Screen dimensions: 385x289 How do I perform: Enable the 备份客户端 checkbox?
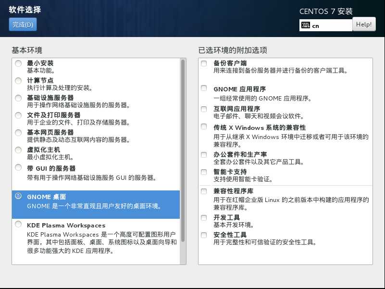[204, 63]
